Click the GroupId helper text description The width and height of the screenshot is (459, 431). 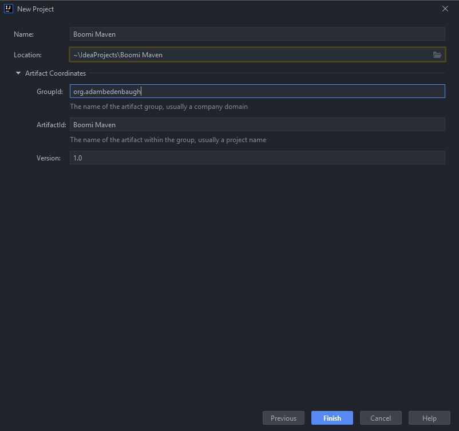tap(159, 106)
